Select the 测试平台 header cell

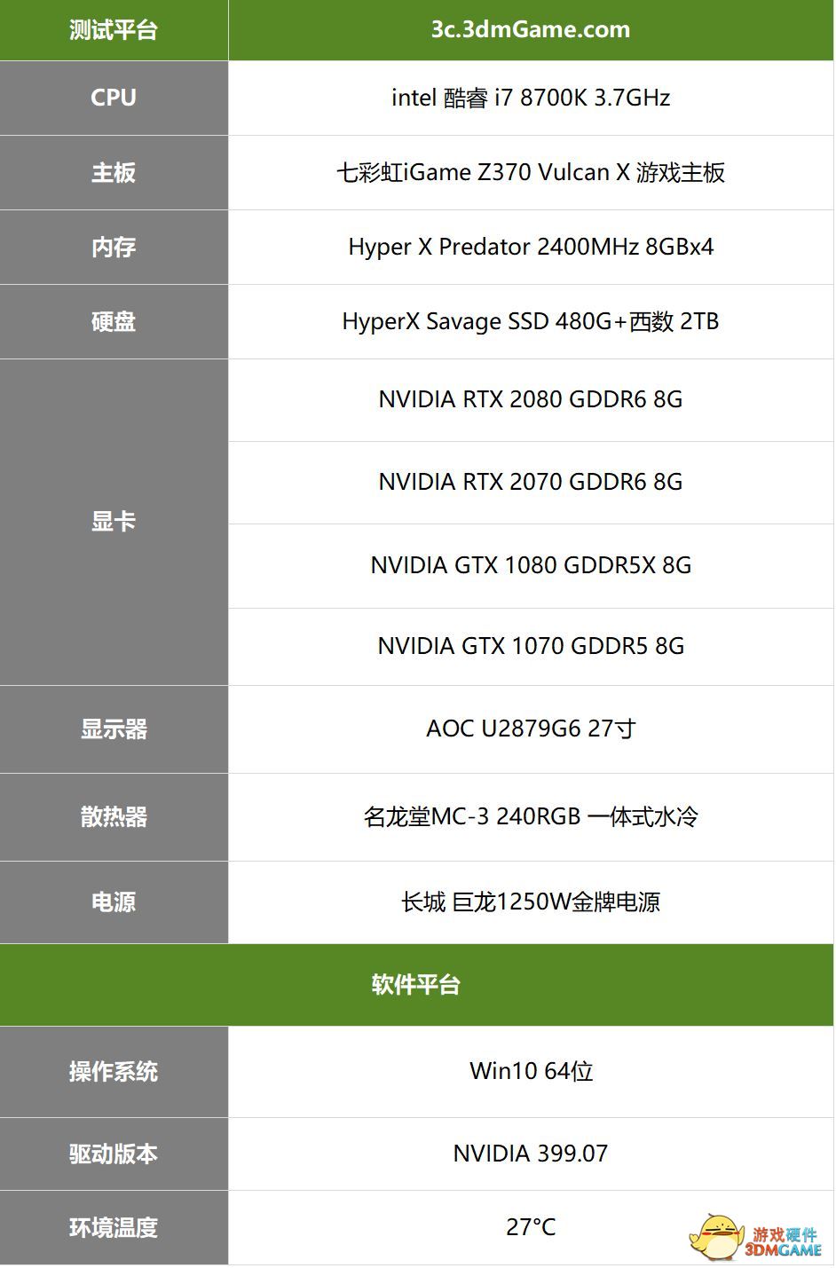(x=114, y=30)
